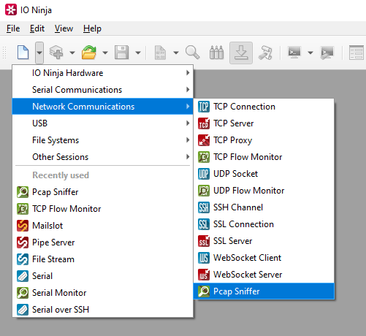Expand Serial Communications submenu
The image size is (366, 336).
tap(103, 90)
